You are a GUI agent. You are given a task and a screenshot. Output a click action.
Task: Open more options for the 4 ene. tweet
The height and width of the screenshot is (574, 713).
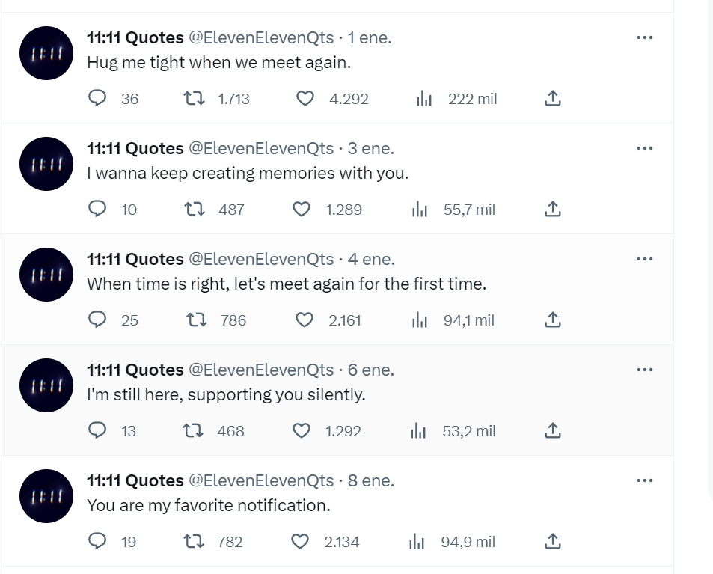click(x=645, y=259)
